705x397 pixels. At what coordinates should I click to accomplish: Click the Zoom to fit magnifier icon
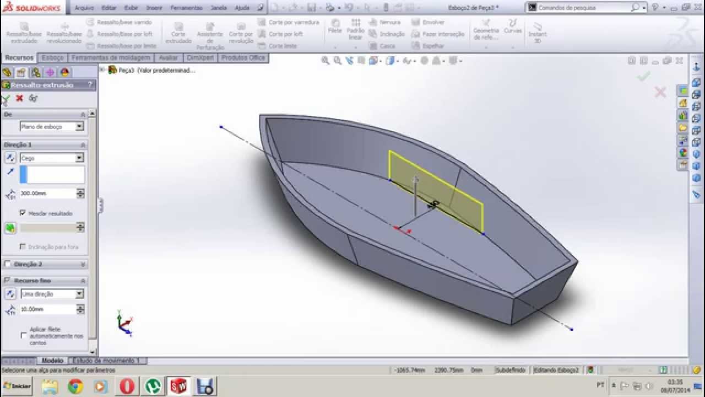[x=326, y=61]
